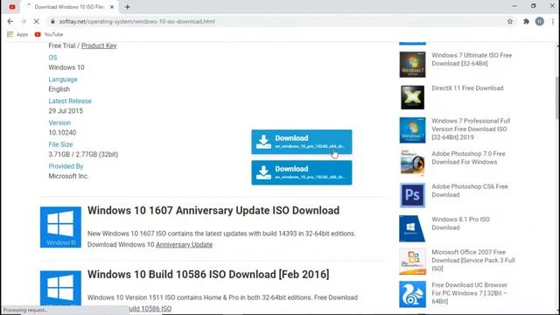The height and width of the screenshot is (315, 560).
Task: Click the Latest Release label
Action: pyautogui.click(x=70, y=101)
